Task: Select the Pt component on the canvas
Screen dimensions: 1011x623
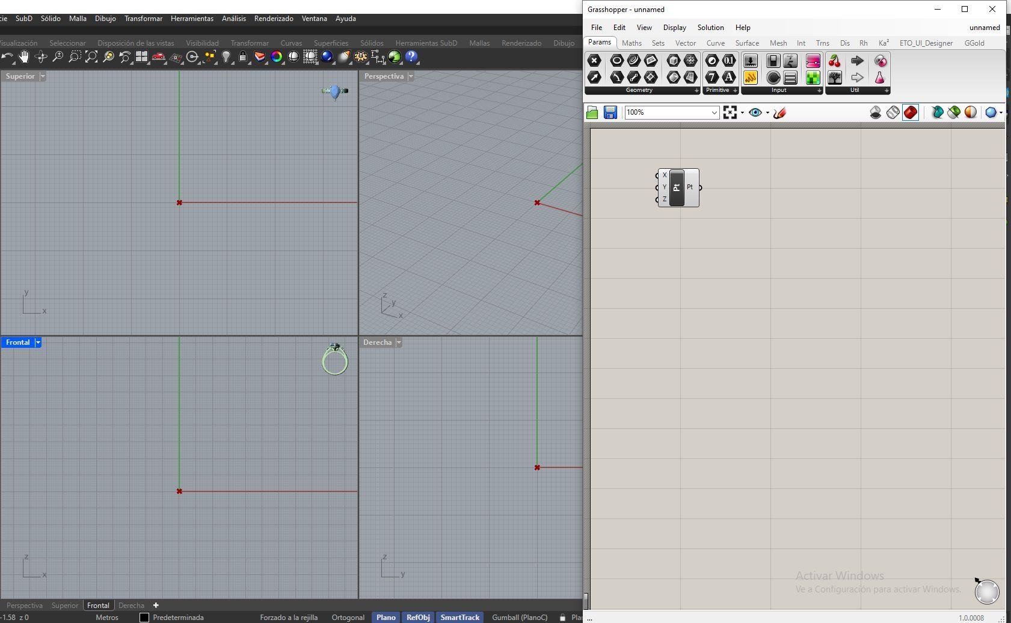Action: [677, 187]
